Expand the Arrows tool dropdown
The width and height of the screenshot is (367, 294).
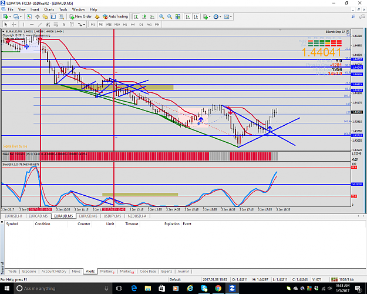click(84, 25)
